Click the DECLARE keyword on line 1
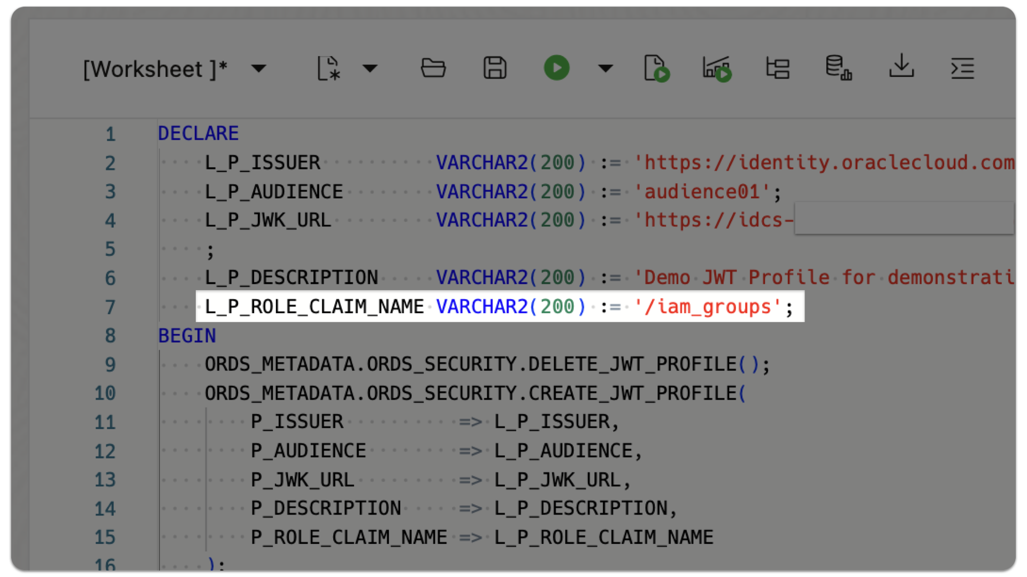 click(x=198, y=133)
